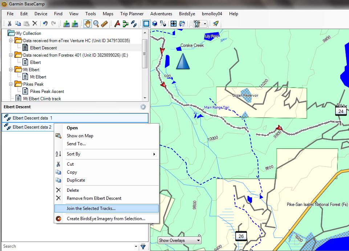The image size is (349, 251).
Task: Open the Show Overlays dropdown
Action: (x=179, y=240)
